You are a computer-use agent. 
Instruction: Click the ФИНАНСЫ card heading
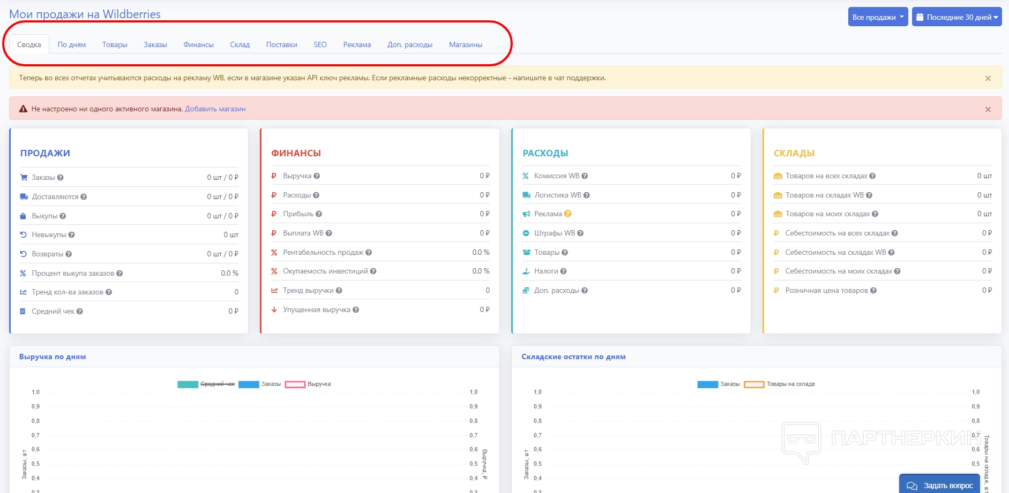tap(296, 153)
